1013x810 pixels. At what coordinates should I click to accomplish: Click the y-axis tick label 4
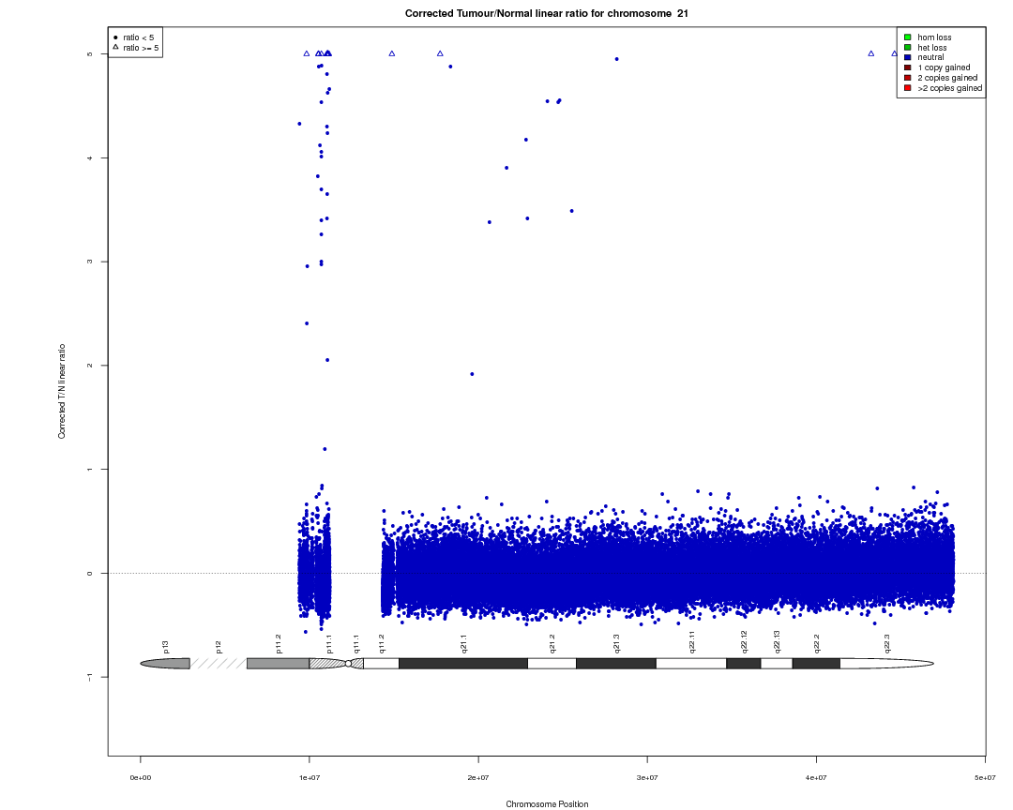tap(90, 158)
